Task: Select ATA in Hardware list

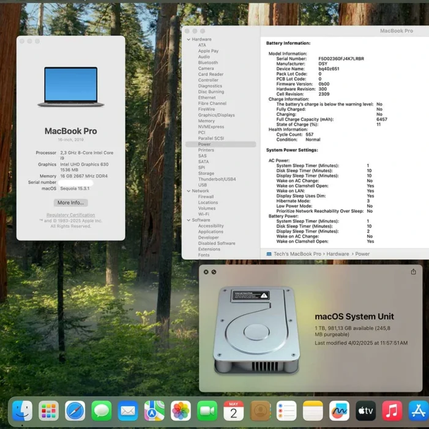Action: [202, 45]
